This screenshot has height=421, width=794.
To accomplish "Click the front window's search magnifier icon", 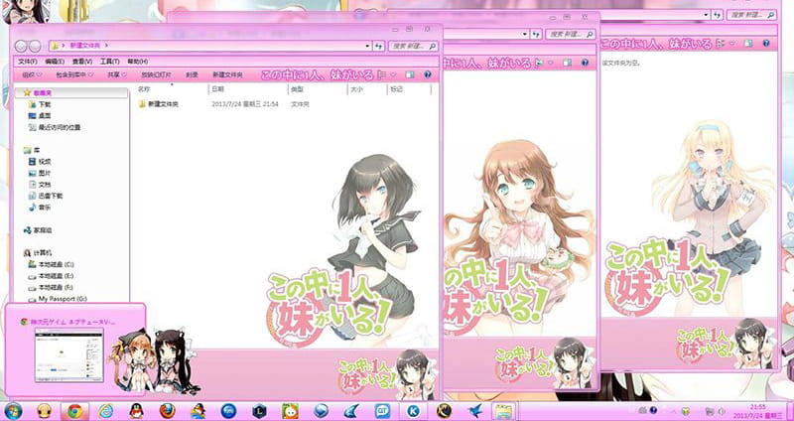I will 432,46.
